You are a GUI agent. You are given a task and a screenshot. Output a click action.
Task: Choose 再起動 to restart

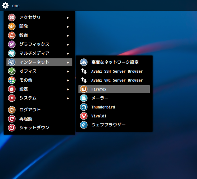point(39,119)
